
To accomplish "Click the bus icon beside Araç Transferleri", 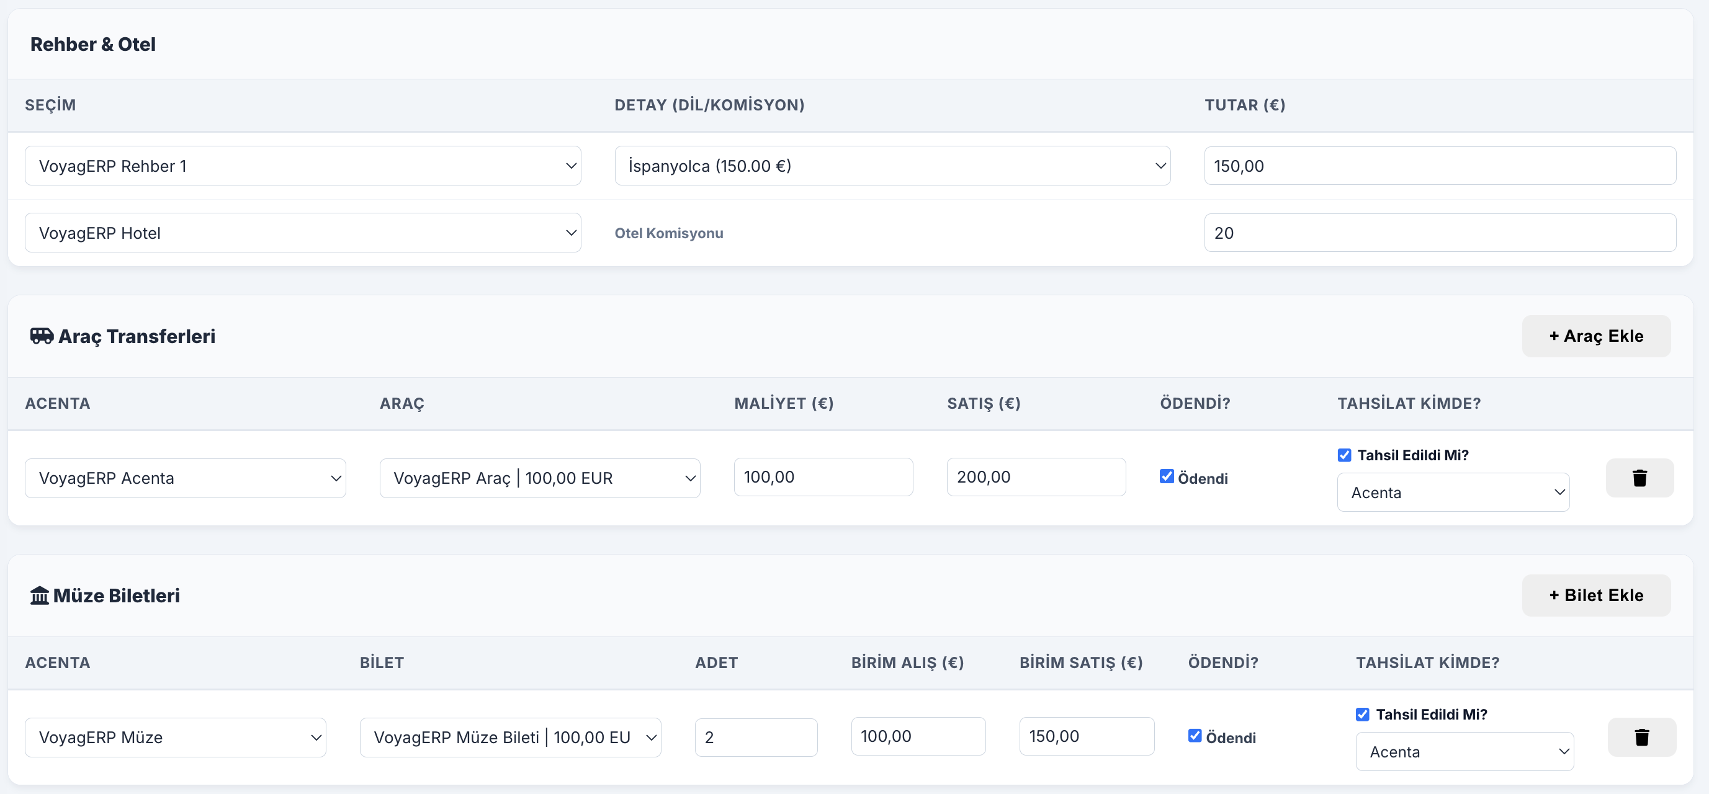I will [x=42, y=336].
